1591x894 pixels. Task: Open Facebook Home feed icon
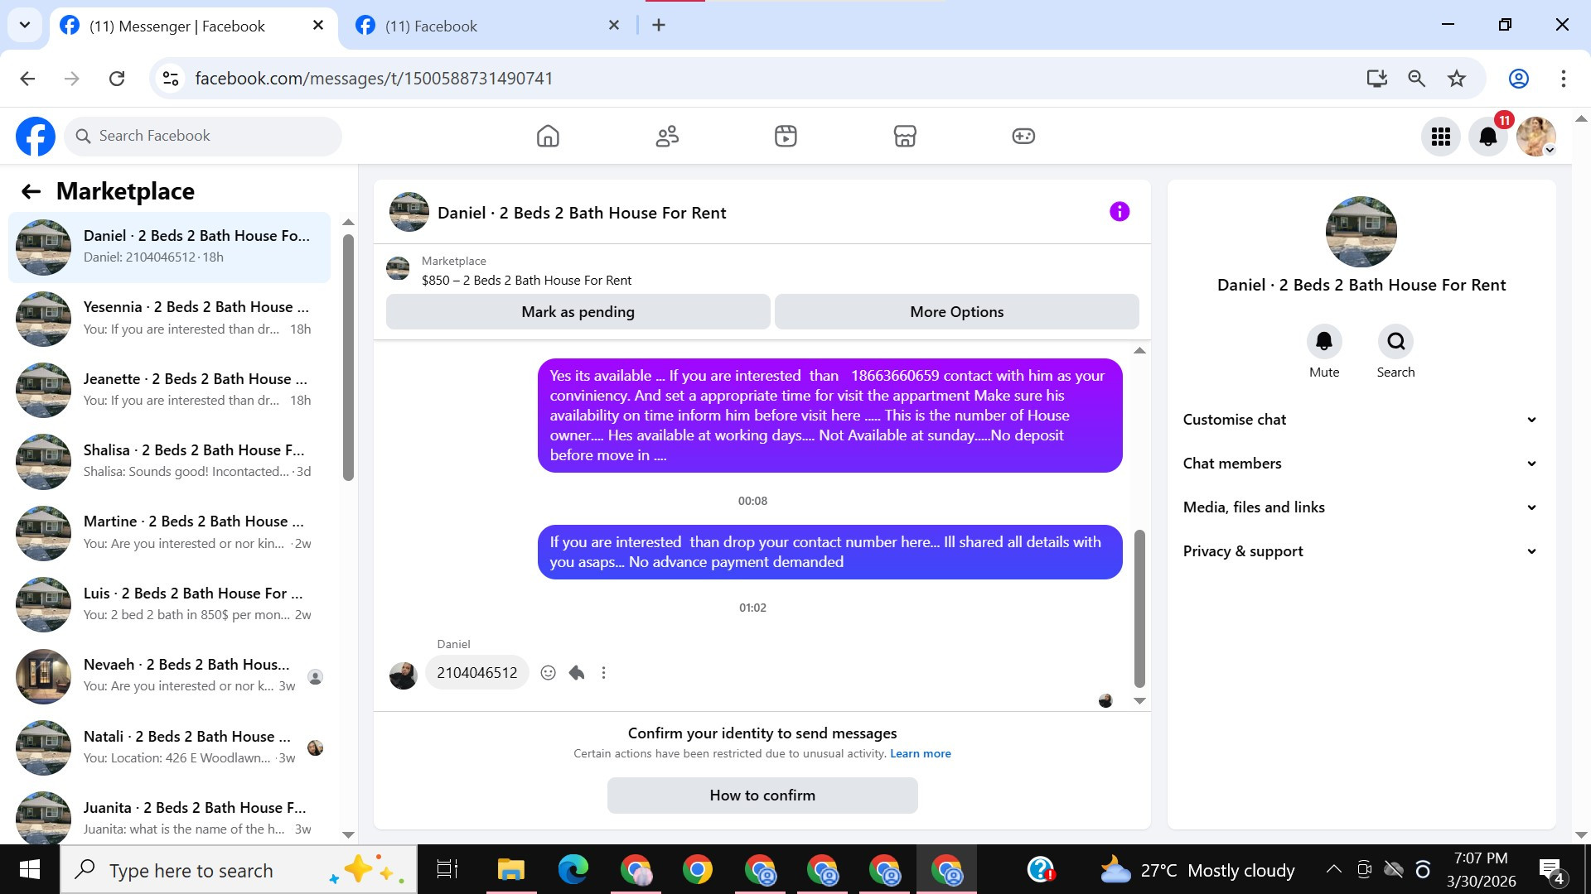pyautogui.click(x=548, y=136)
